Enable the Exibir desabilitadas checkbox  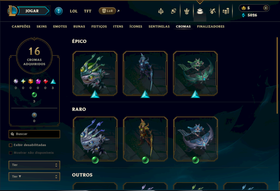coord(10,145)
